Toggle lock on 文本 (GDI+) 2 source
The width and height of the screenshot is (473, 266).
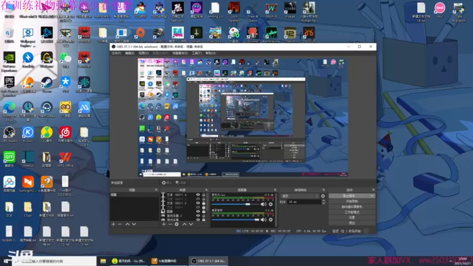point(203,203)
